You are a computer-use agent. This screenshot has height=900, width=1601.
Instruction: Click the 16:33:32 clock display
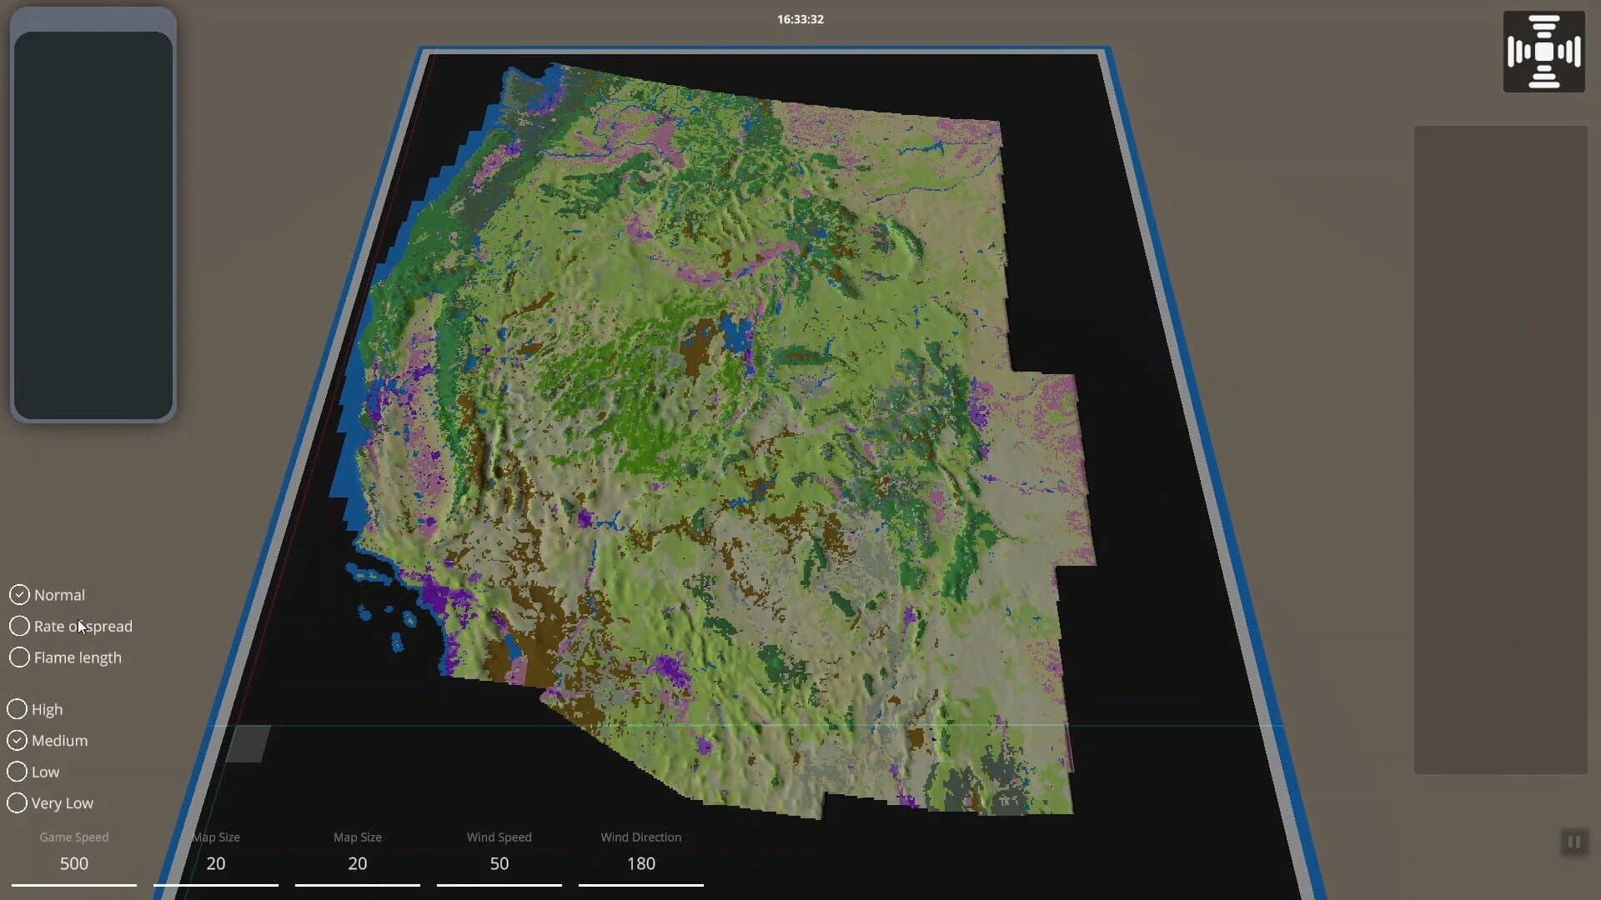(x=800, y=19)
